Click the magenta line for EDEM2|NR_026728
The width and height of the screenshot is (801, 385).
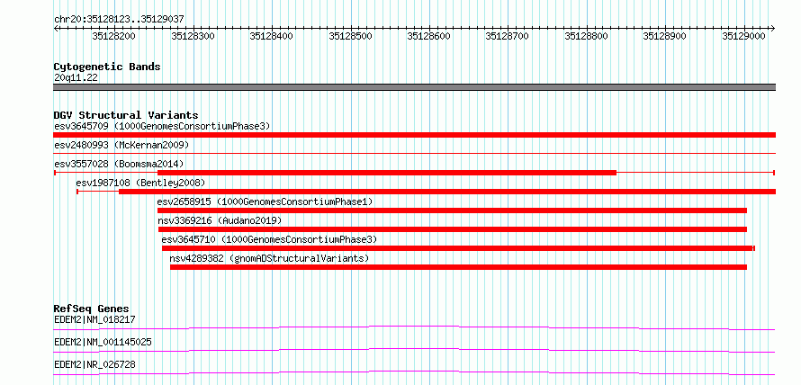tap(414, 372)
